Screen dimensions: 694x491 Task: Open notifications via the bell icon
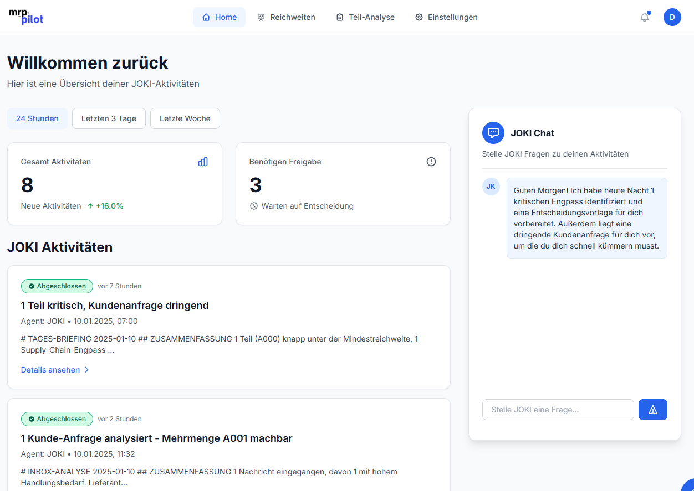644,17
